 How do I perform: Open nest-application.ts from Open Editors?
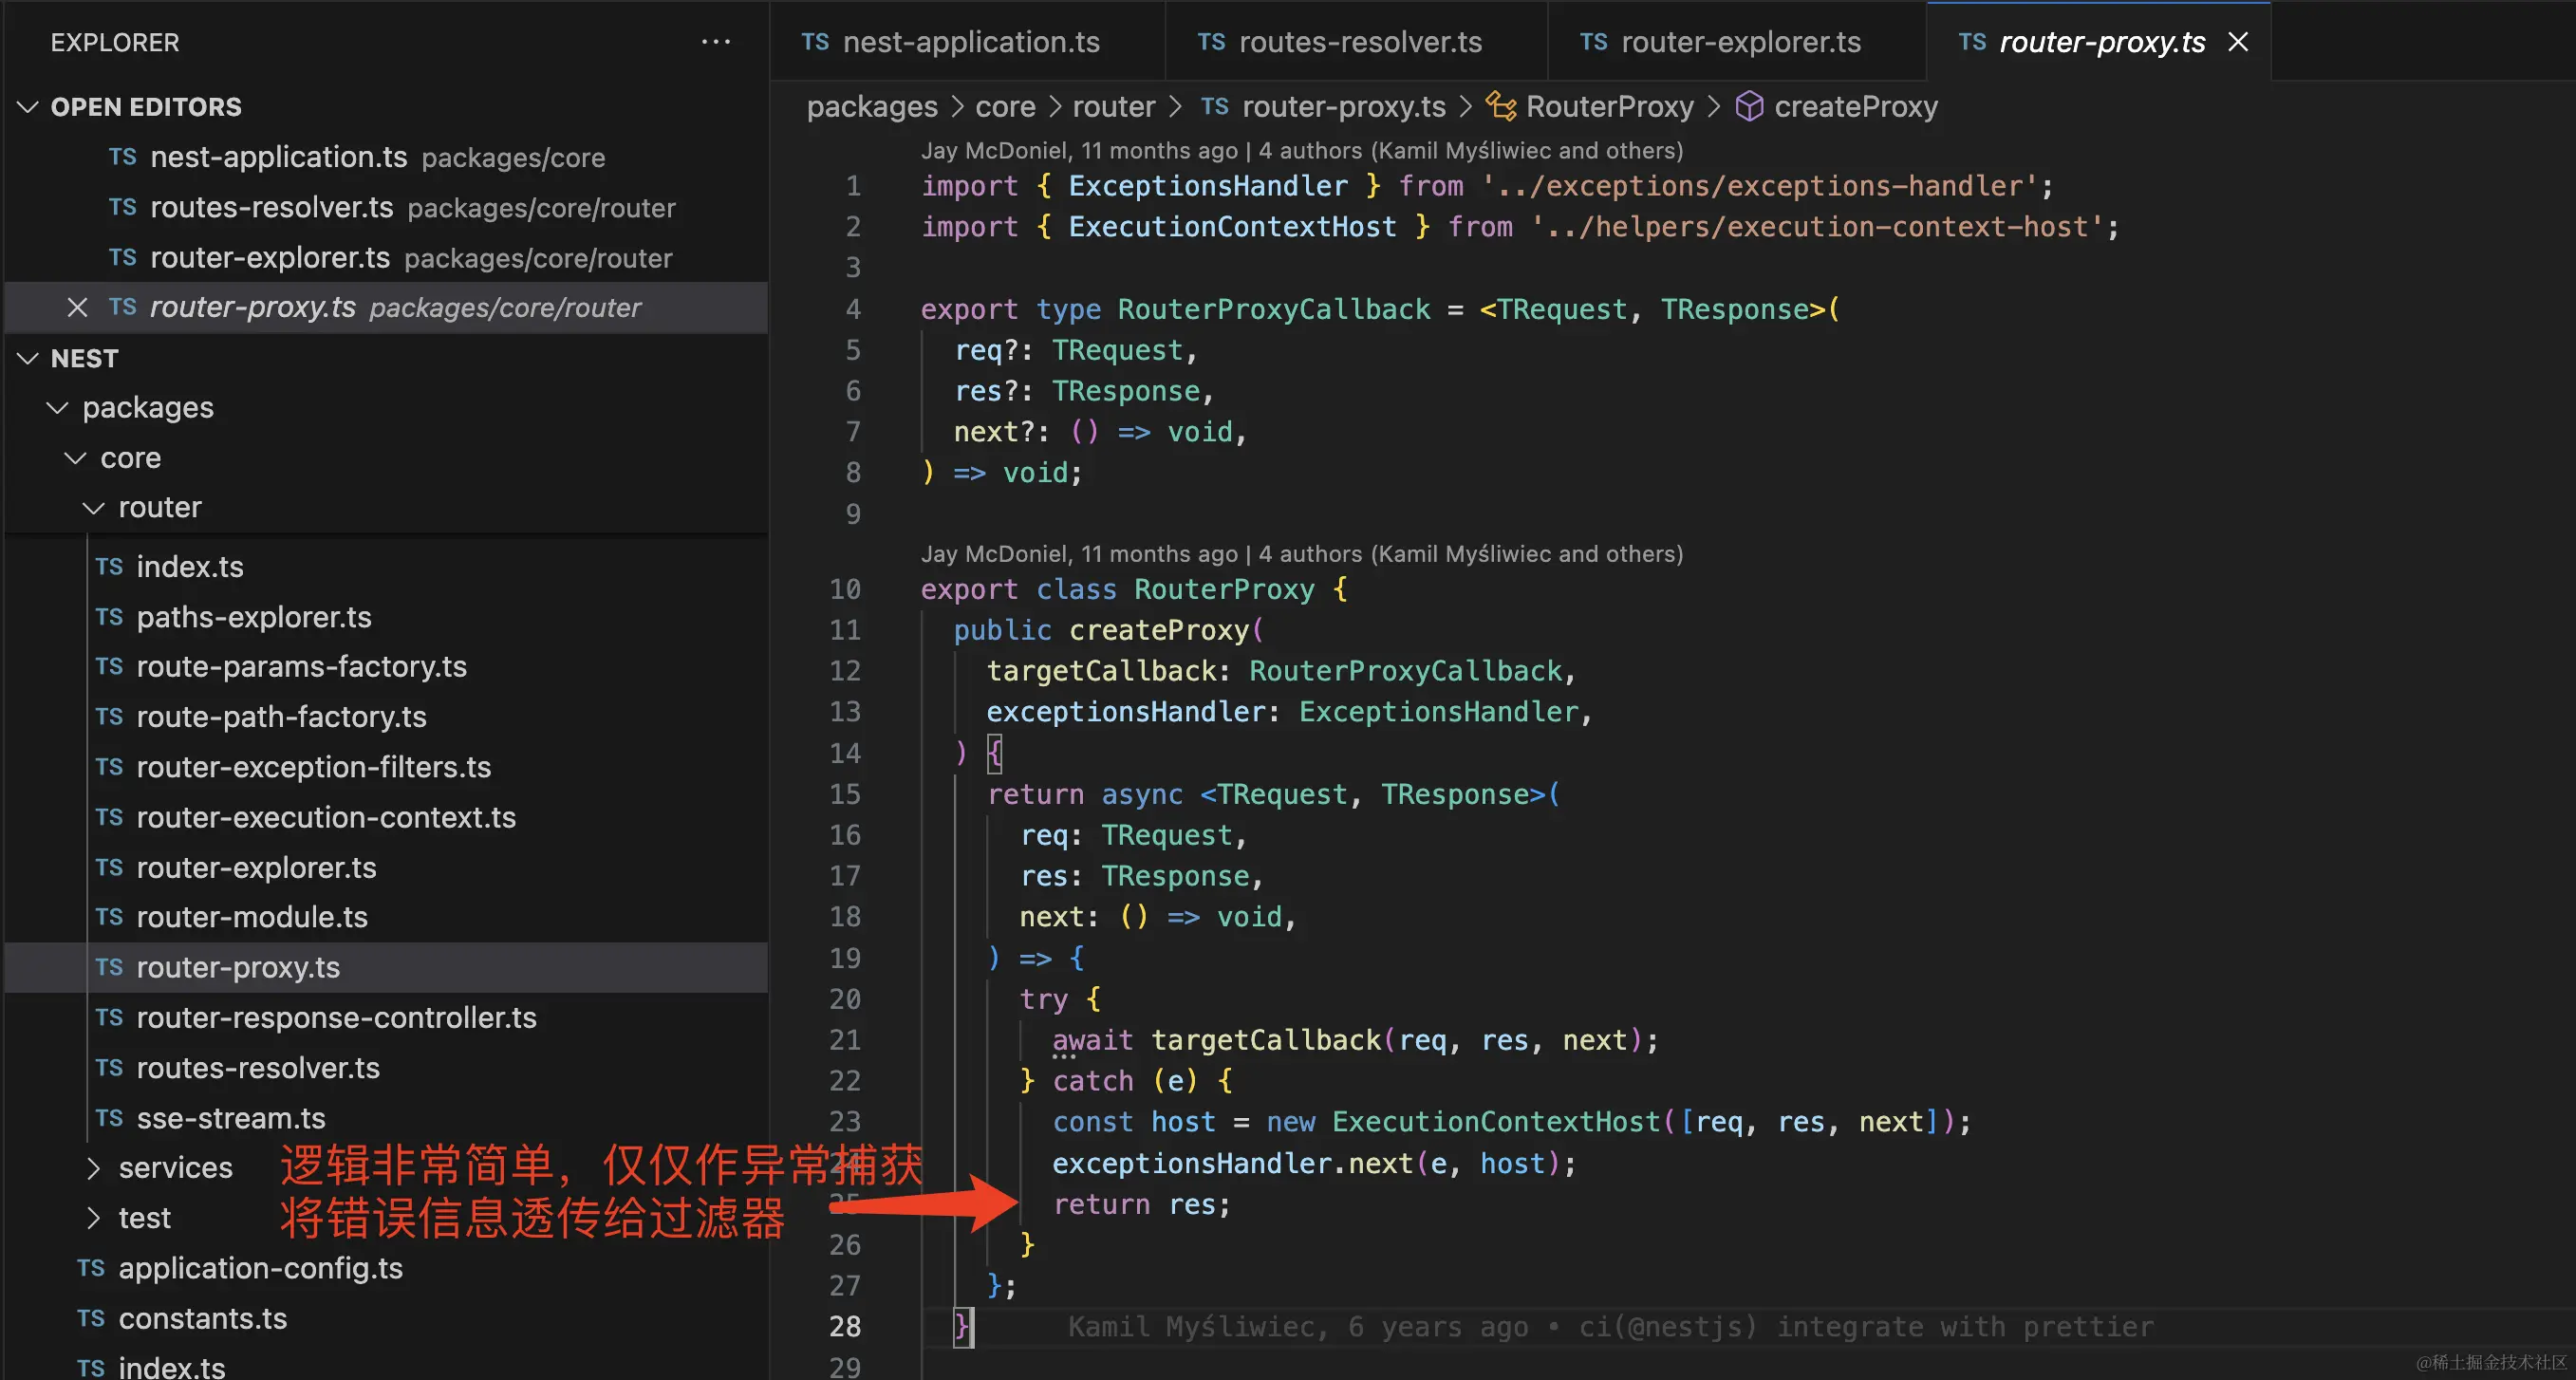[386, 157]
